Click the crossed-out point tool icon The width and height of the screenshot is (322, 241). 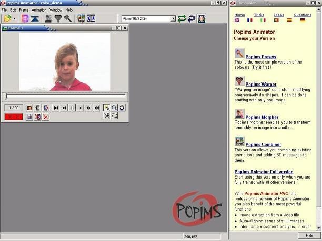pyautogui.click(x=107, y=116)
